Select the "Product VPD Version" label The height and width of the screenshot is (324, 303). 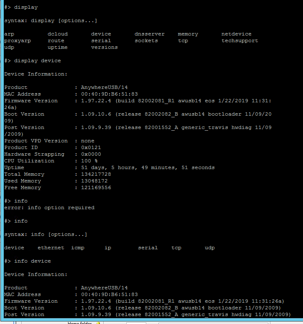click(36, 141)
